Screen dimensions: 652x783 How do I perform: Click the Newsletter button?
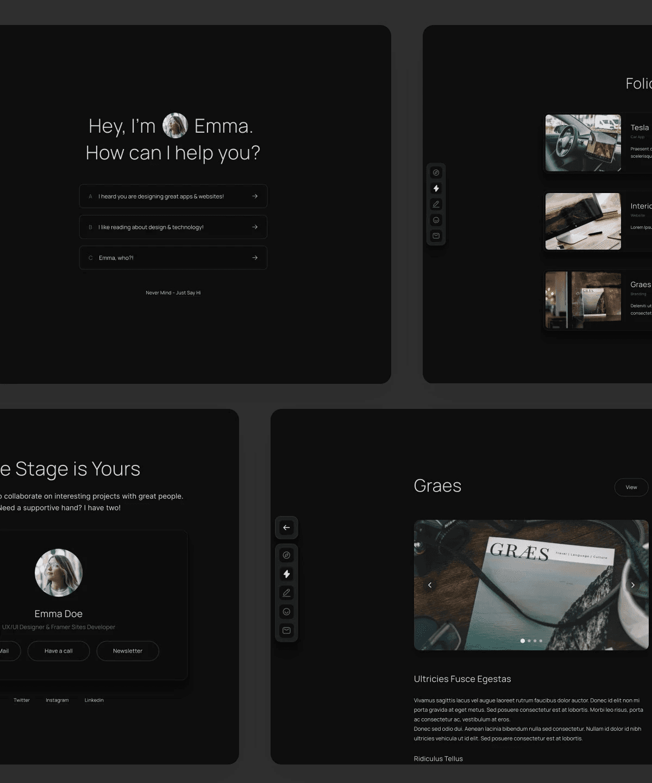click(x=128, y=651)
